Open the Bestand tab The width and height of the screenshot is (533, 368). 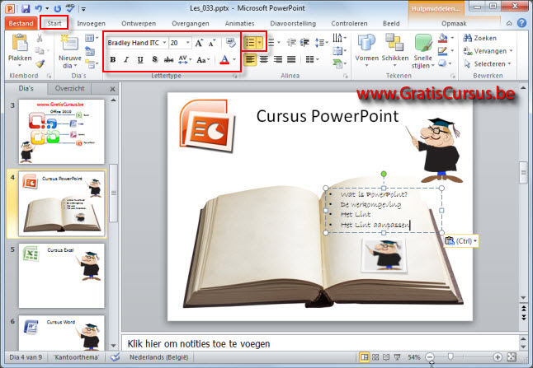click(x=21, y=23)
